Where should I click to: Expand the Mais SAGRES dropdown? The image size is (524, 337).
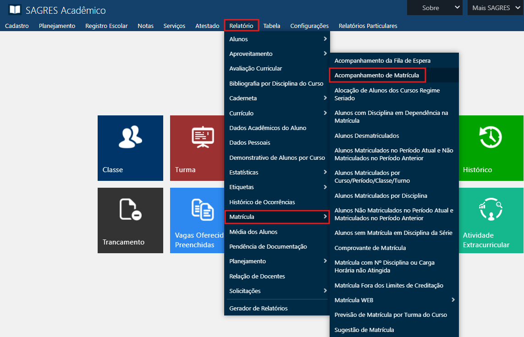pyautogui.click(x=495, y=8)
